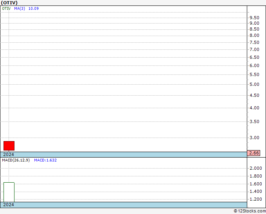Click the 2024 label under MACD panel

9,205
